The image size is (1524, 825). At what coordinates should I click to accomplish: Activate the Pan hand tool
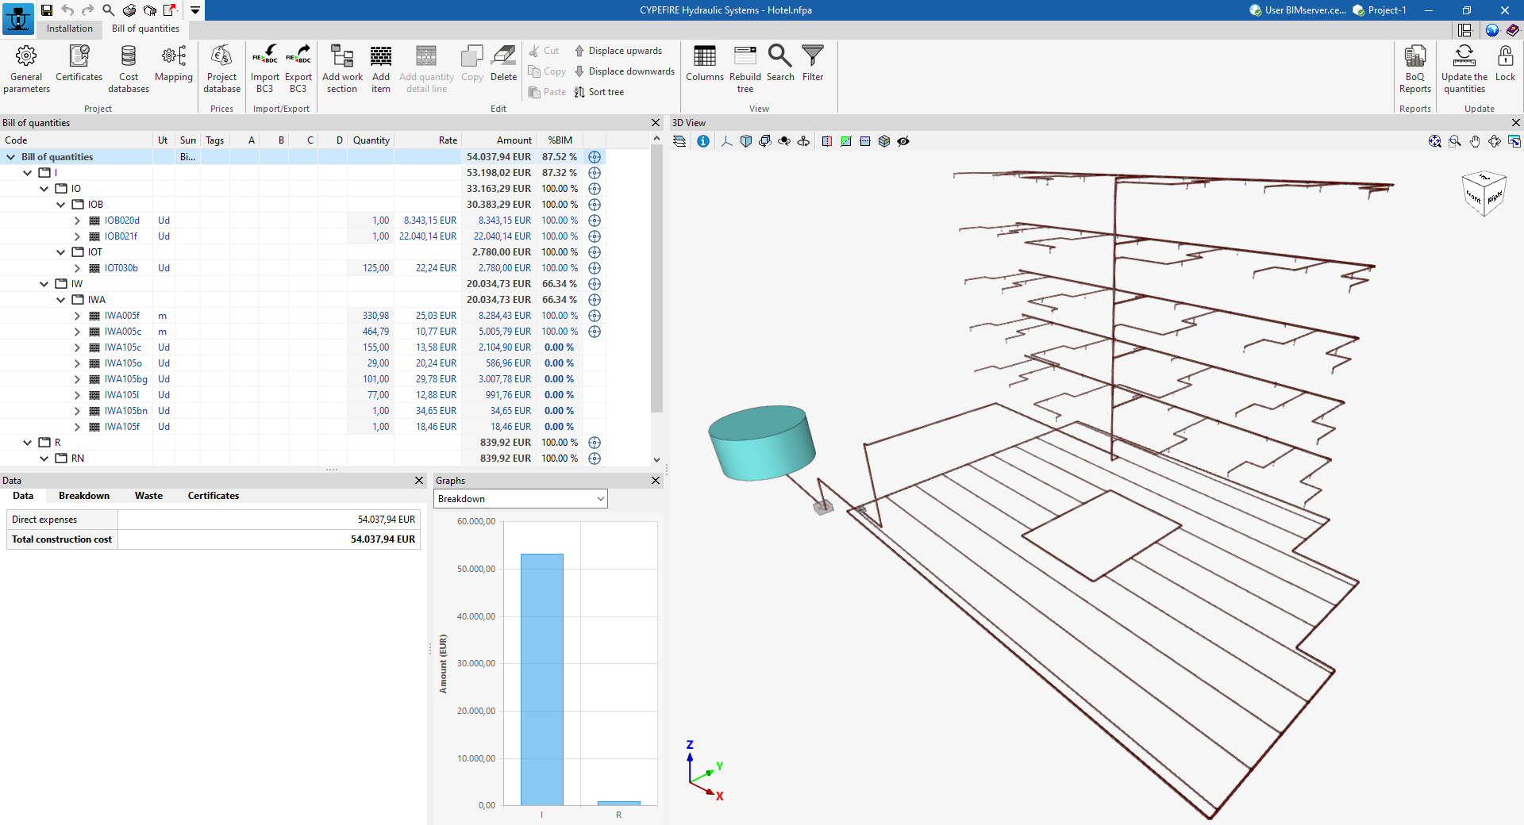(x=1475, y=141)
